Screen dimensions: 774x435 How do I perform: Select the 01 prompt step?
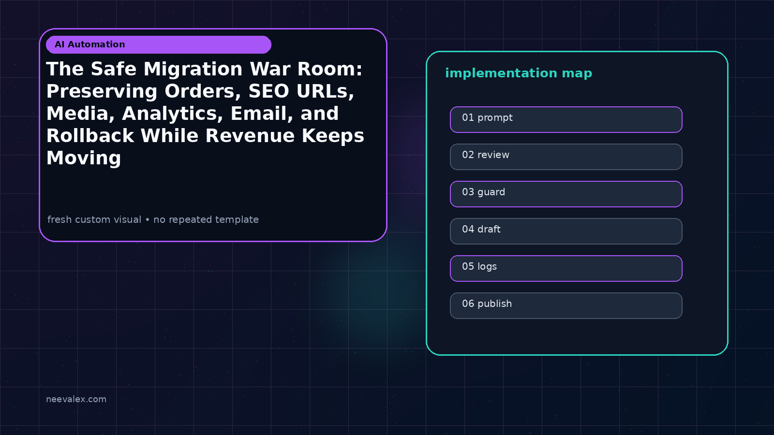(566, 119)
